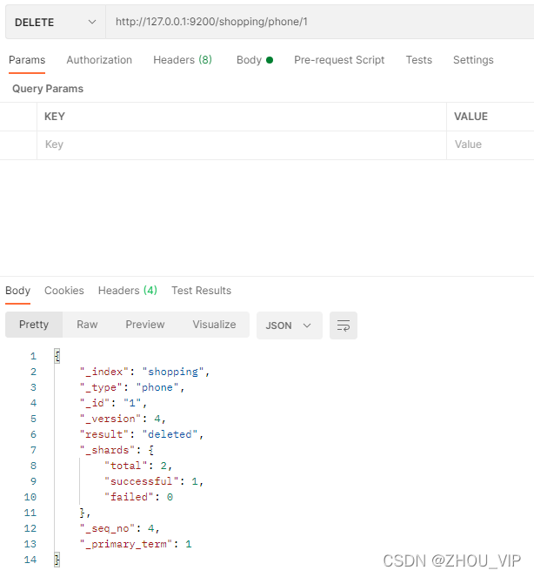Click the query param Key input cell
The height and width of the screenshot is (577, 534).
(242, 144)
